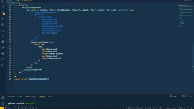This screenshot has width=194, height=109.
Task: Switch to the PROBLEMS panel tab
Action: pos(12,96)
